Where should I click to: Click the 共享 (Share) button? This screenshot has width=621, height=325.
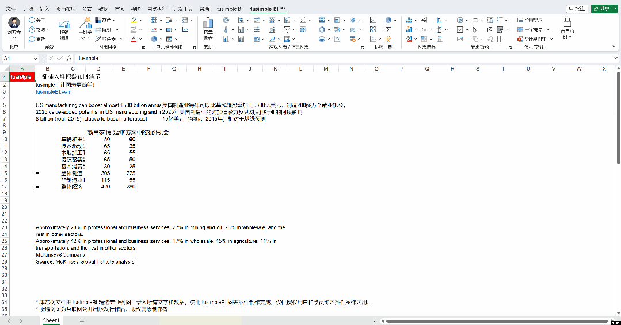[603, 9]
